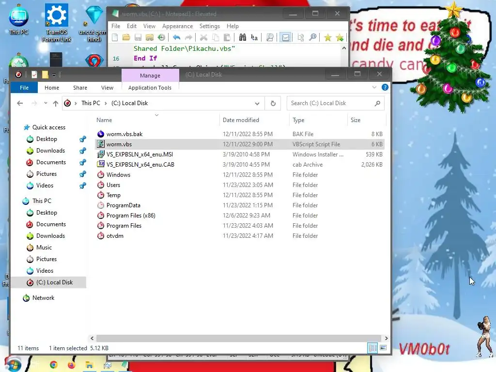The image size is (496, 372).
Task: Select worm.vbs script file
Action: [x=240, y=144]
